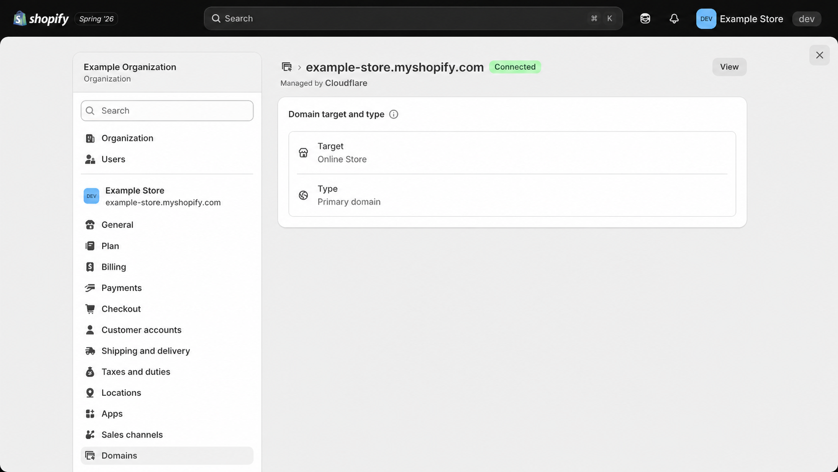The height and width of the screenshot is (472, 838).
Task: Click the Online Store target value
Action: tap(342, 160)
